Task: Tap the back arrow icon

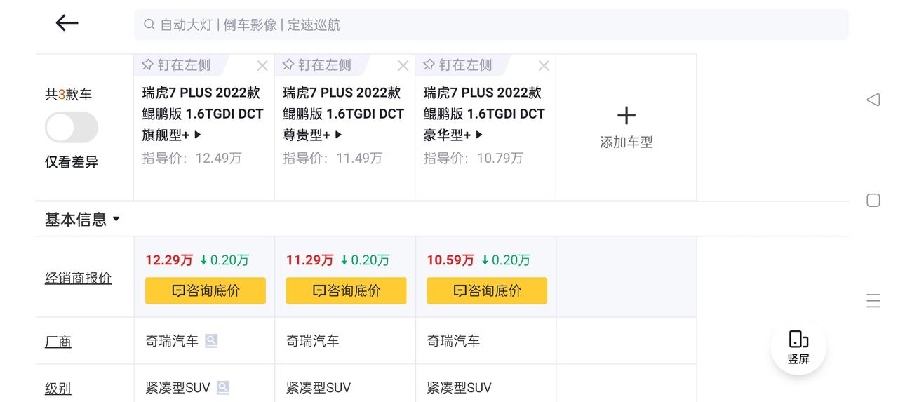Action: [67, 23]
